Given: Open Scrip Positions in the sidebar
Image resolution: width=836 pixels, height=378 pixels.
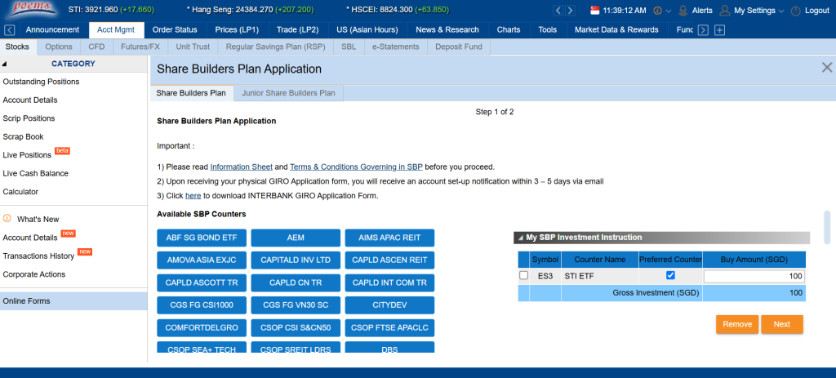Looking at the screenshot, I should (29, 118).
